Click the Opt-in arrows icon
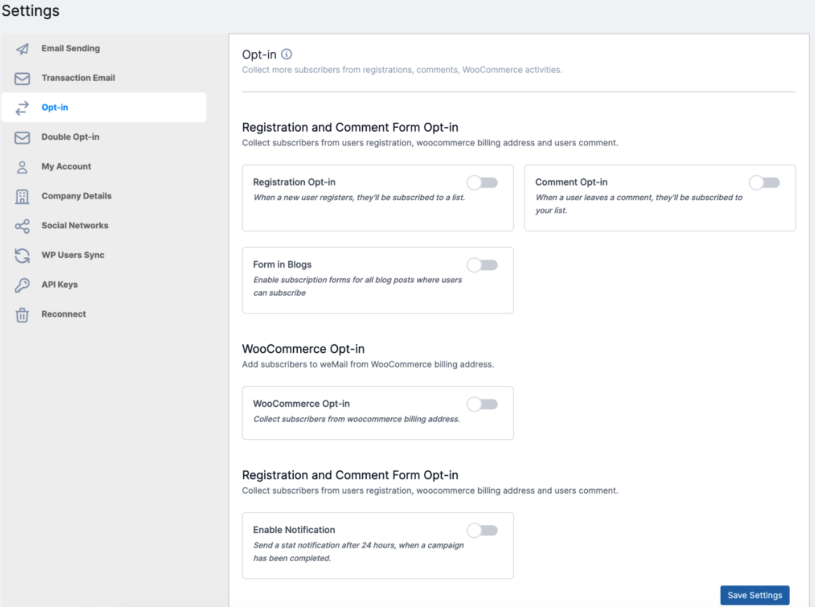The image size is (815, 607). tap(21, 107)
